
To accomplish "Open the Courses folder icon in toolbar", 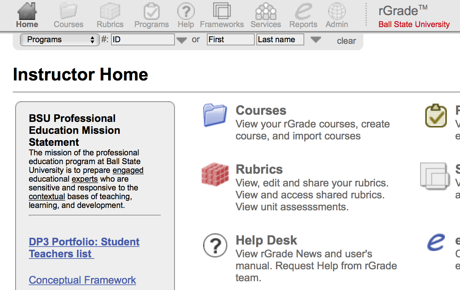I will 68,11.
